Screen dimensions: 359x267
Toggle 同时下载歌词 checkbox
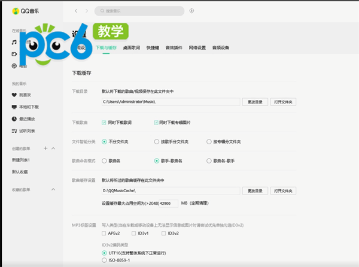click(104, 123)
